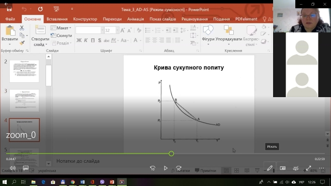Viewport: 331px width, 186px height.
Task: Click the Paste (Вставити) clipboard icon
Action: coord(10,30)
